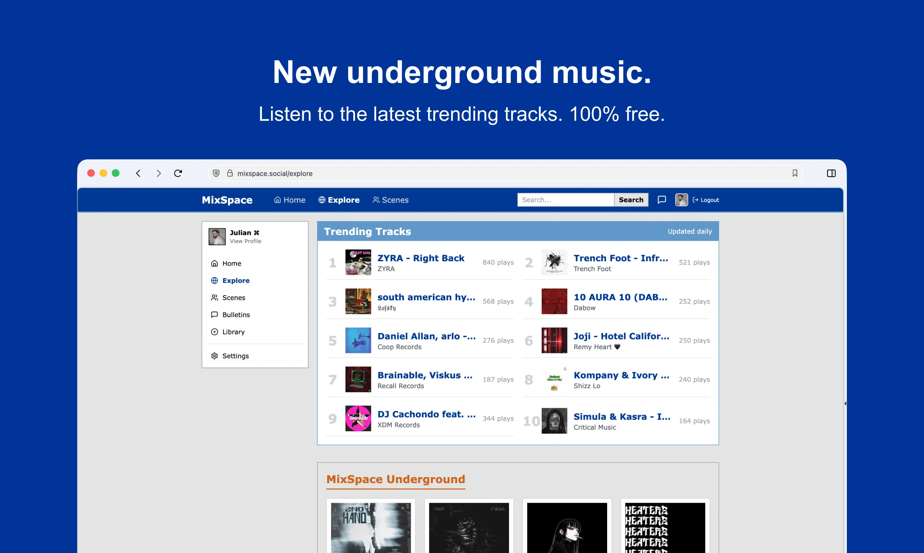Screen dimensions: 924x553
Task: Open Julian's View Profile link
Action: pos(245,241)
